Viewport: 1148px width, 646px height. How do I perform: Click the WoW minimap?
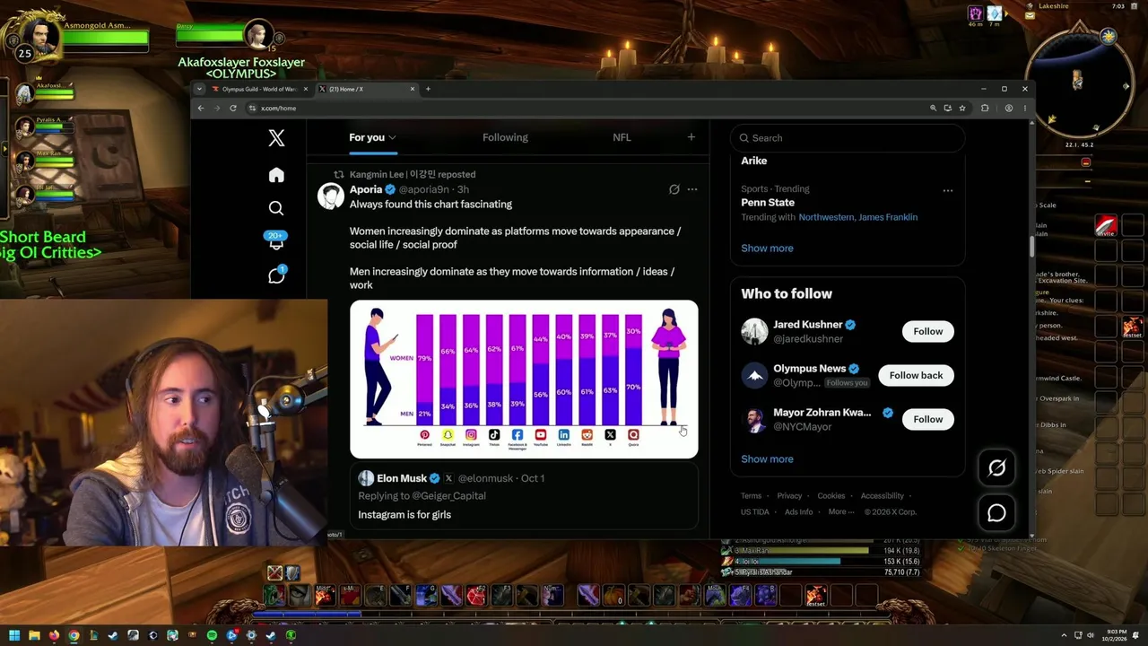[1078, 85]
